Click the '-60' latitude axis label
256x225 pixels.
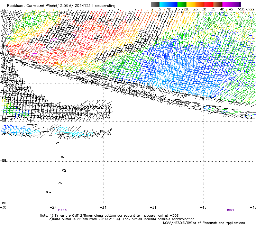[x=3, y=203]
